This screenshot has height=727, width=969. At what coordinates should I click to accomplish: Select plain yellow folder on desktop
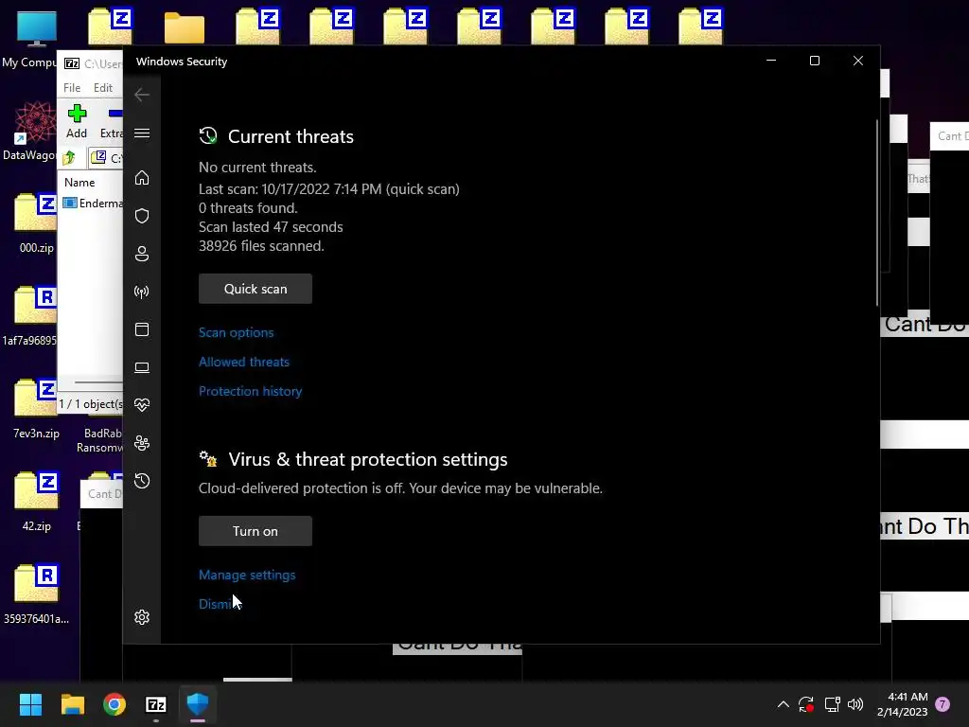185,27
